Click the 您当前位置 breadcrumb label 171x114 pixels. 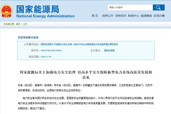9,24
